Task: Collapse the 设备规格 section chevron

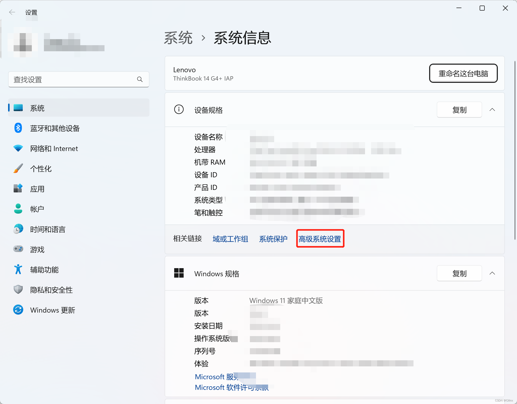Action: click(x=492, y=110)
